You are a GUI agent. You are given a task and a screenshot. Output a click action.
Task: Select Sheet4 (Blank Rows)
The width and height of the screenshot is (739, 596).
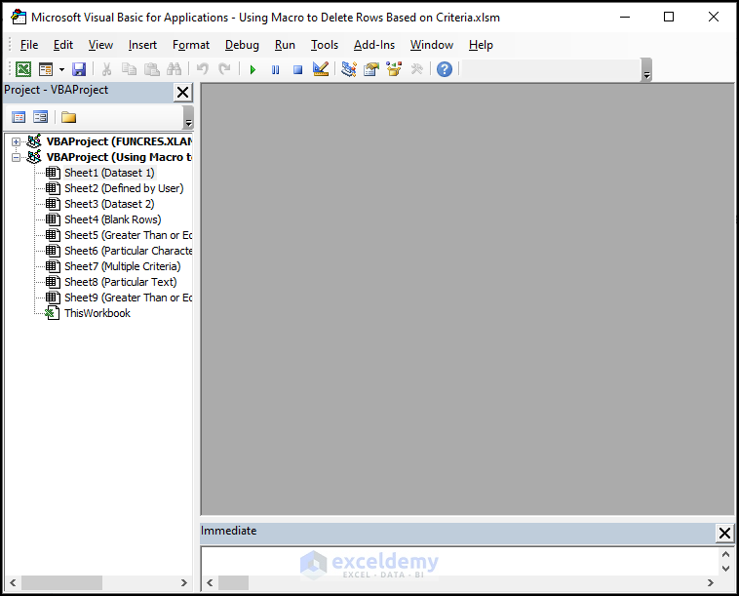click(x=113, y=219)
